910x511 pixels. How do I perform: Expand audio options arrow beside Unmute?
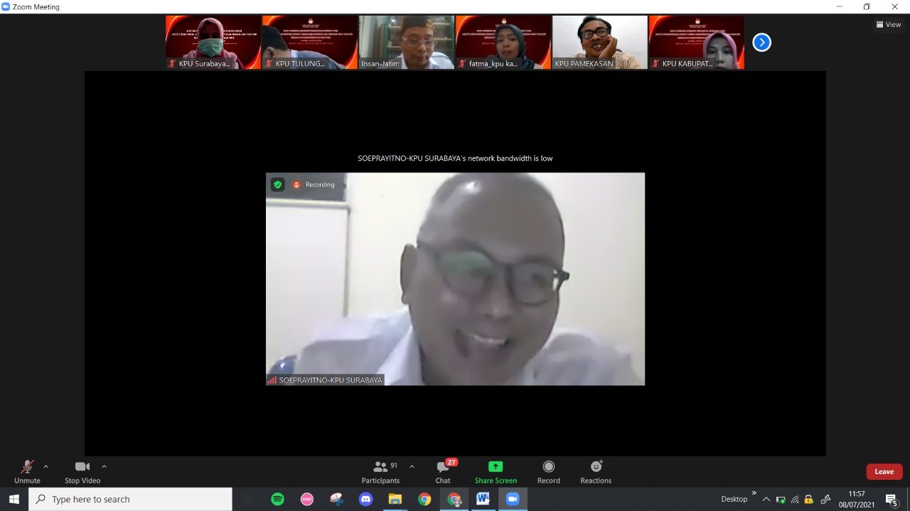click(46, 466)
